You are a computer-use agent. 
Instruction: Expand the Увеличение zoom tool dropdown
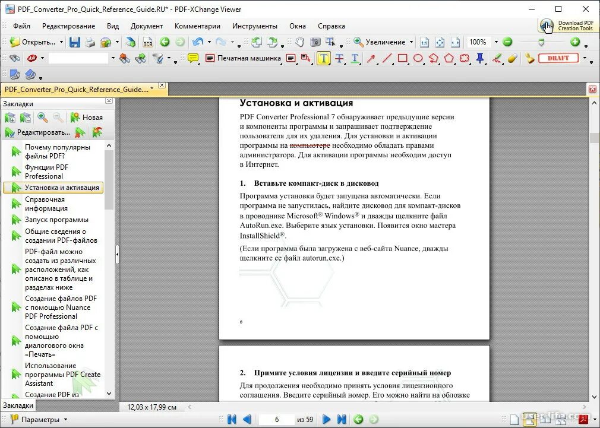pyautogui.click(x=411, y=42)
